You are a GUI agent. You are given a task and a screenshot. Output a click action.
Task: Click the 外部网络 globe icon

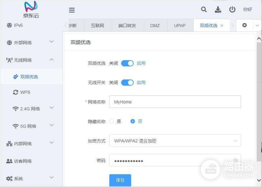(9, 43)
